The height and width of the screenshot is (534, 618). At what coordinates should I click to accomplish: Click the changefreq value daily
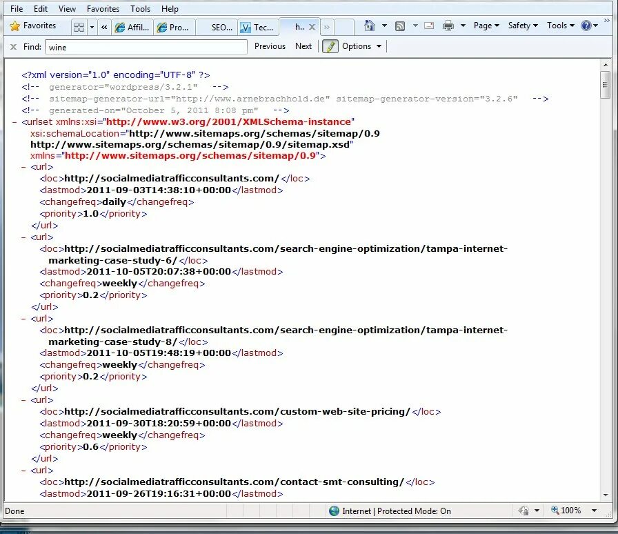pyautogui.click(x=114, y=202)
